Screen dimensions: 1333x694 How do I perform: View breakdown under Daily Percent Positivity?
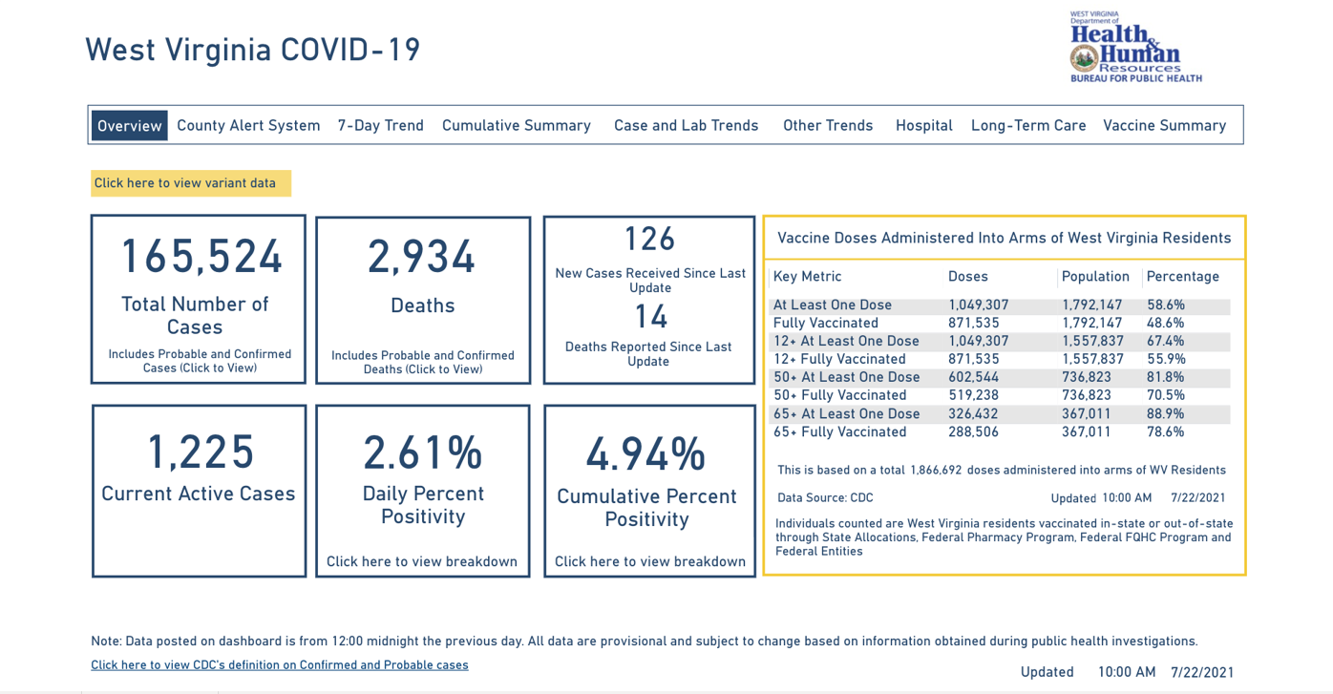coord(422,561)
